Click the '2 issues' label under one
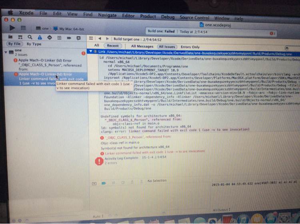The height and width of the screenshot is (224, 300). coord(21,55)
